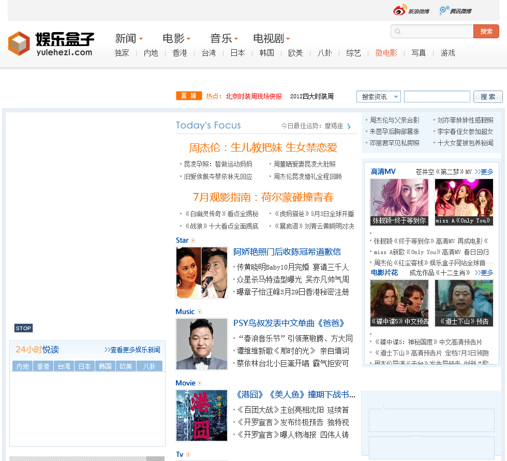507x461 pixels.
Task: Open the 搜索资讯 category dropdown
Action: (x=378, y=97)
